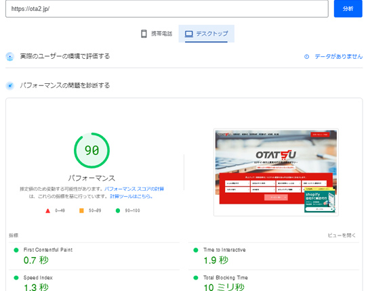Screen dimensions: 366x291
Task: Click the mobile phone icon
Action: [144, 34]
